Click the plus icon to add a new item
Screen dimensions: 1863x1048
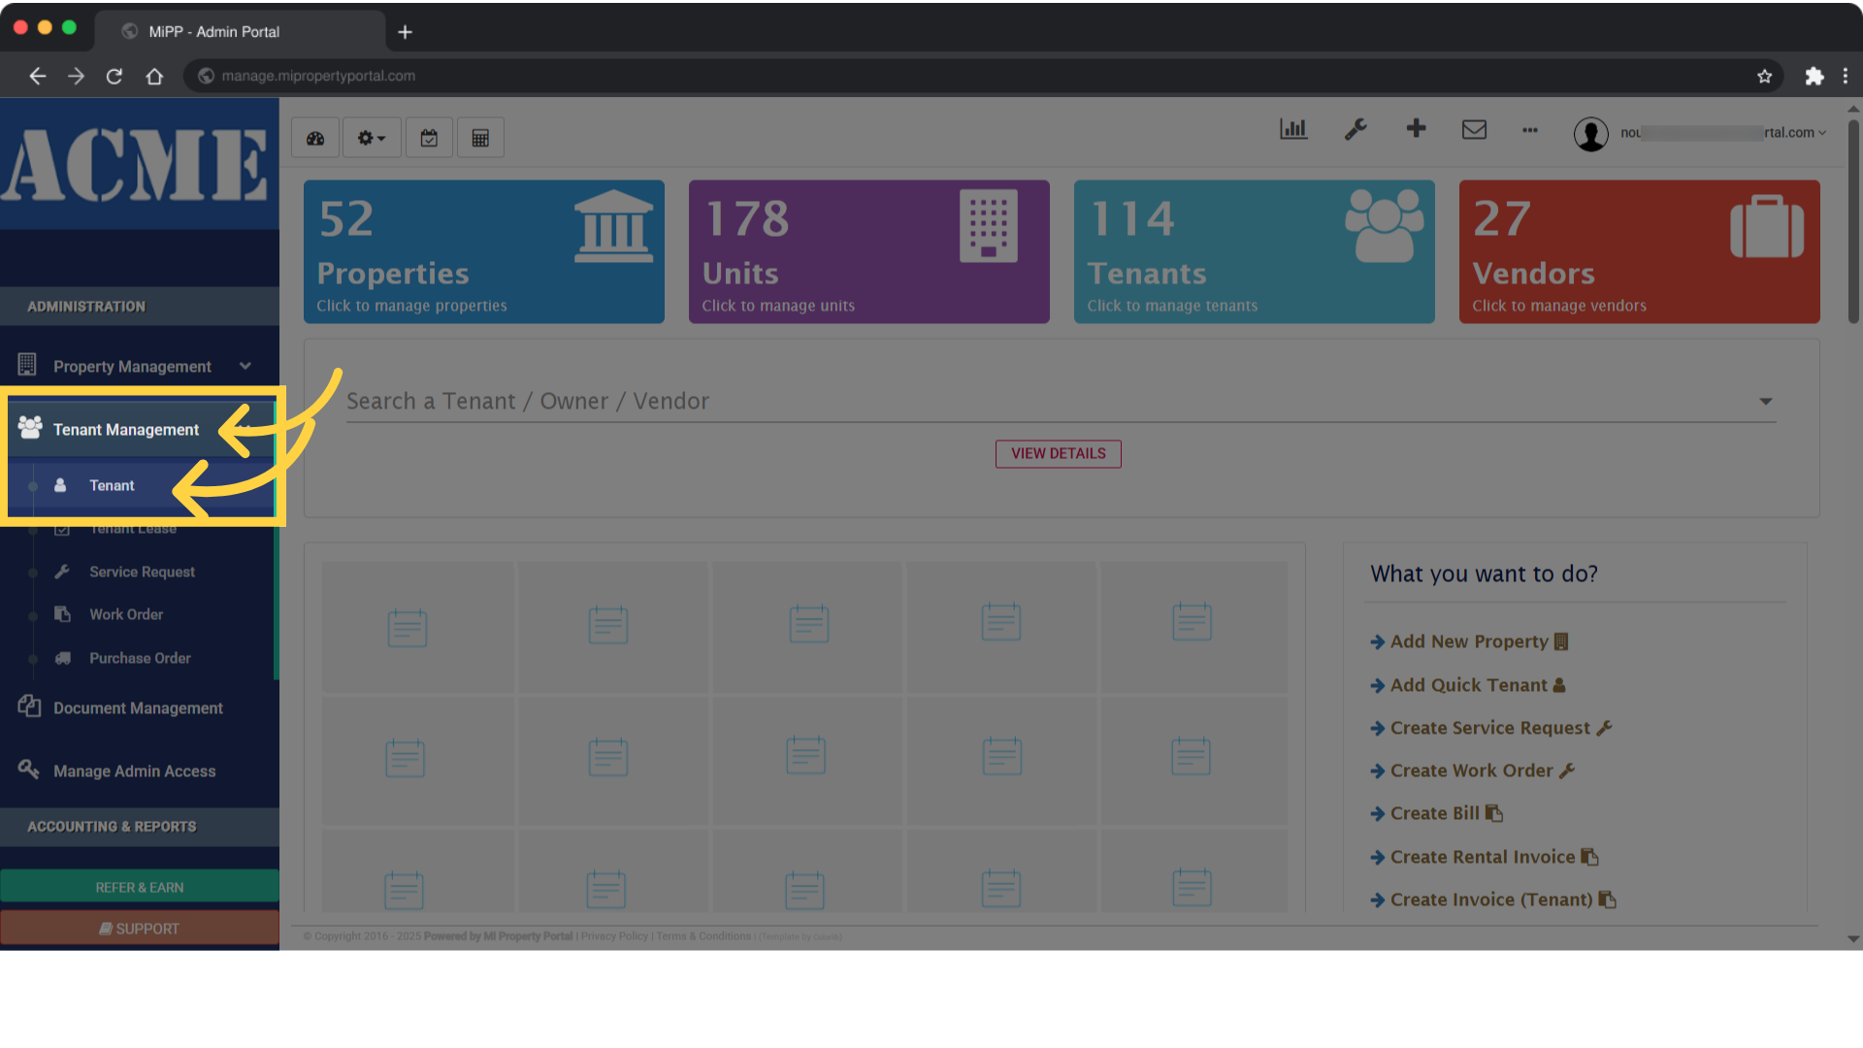1416,128
